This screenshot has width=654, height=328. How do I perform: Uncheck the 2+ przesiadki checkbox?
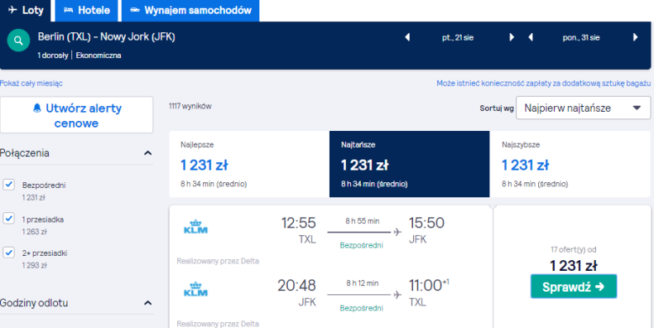click(x=9, y=252)
